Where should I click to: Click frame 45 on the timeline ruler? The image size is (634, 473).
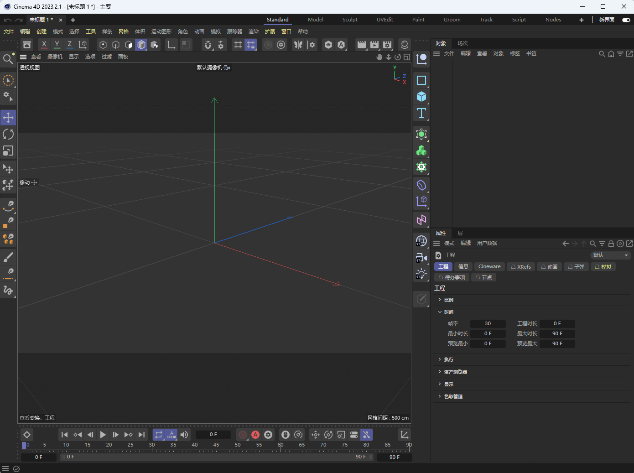coord(216,445)
